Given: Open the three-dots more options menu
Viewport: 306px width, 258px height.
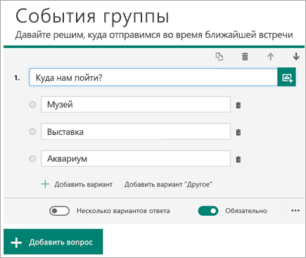Looking at the screenshot, I should 295,211.
